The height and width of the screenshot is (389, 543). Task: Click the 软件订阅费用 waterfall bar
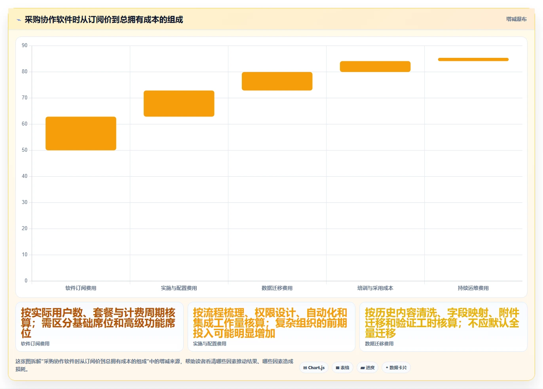tap(81, 133)
